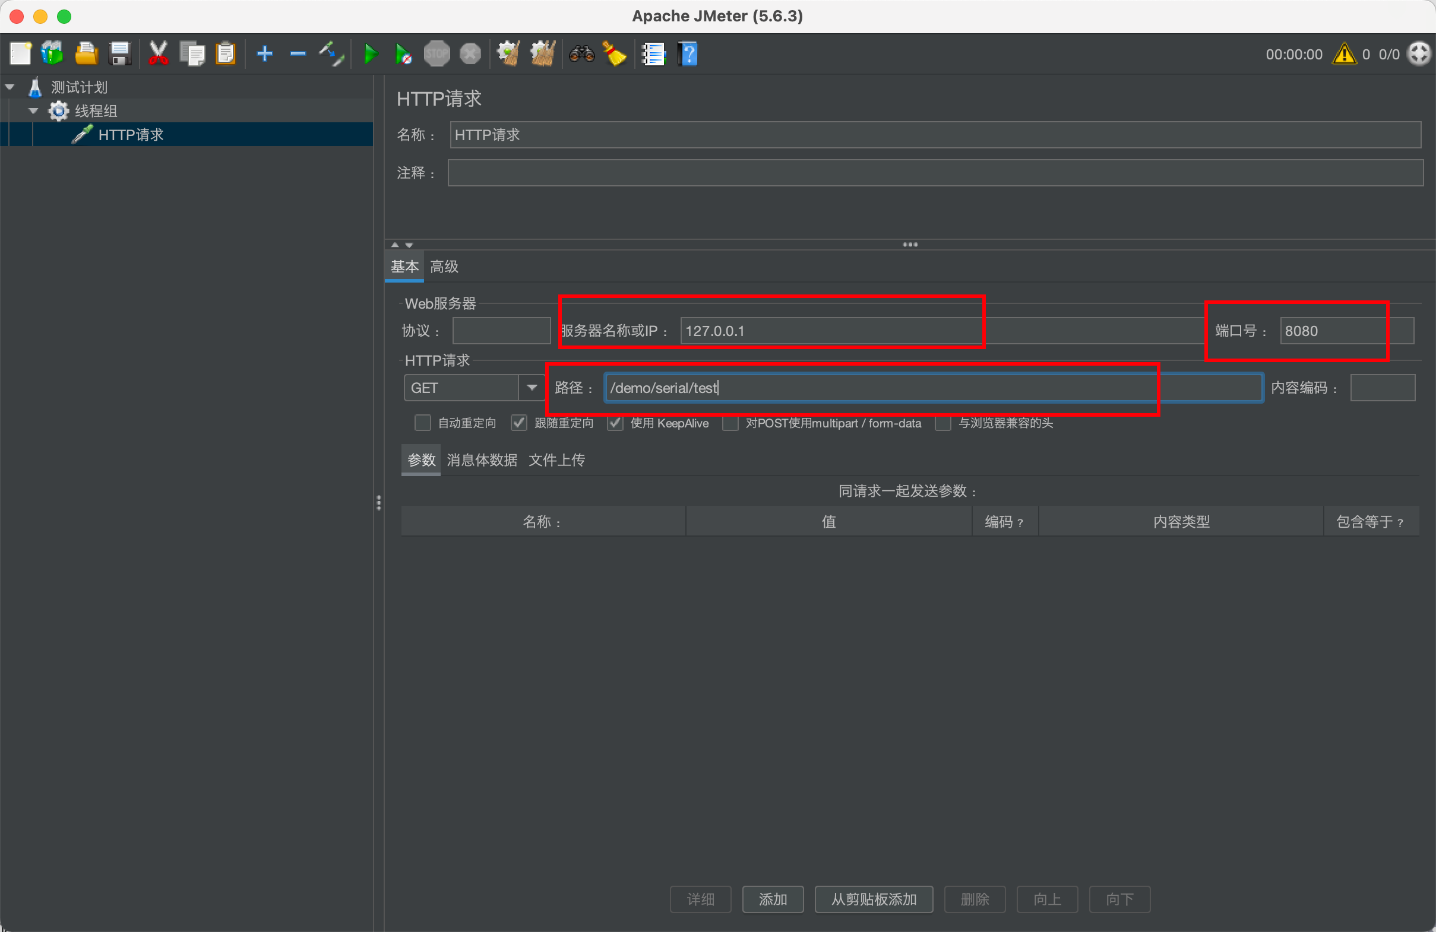Click the flask icon beside 测试计划
Viewport: 1436px width, 932px height.
(35, 87)
